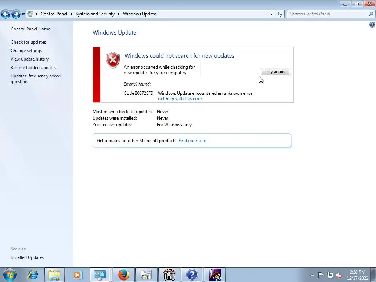Expand the arrow after System and Security
The image size is (376, 282).
119,14
